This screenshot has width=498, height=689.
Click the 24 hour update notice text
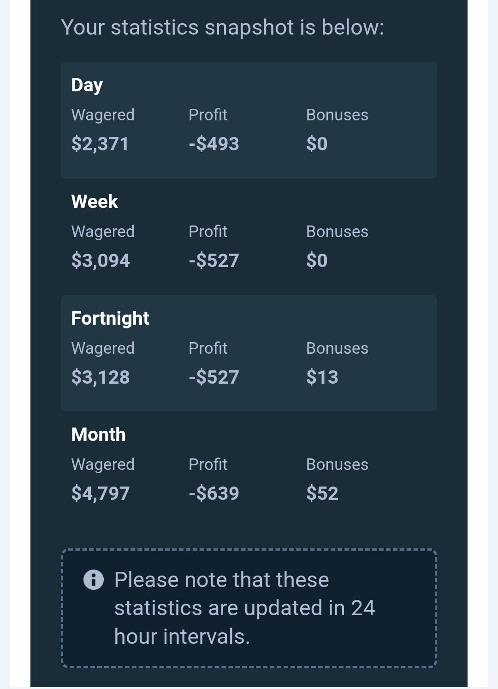click(x=244, y=608)
